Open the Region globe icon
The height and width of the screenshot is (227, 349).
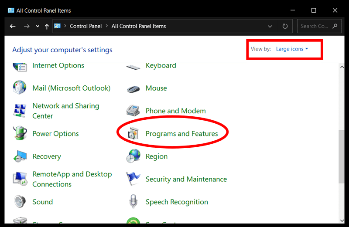133,156
